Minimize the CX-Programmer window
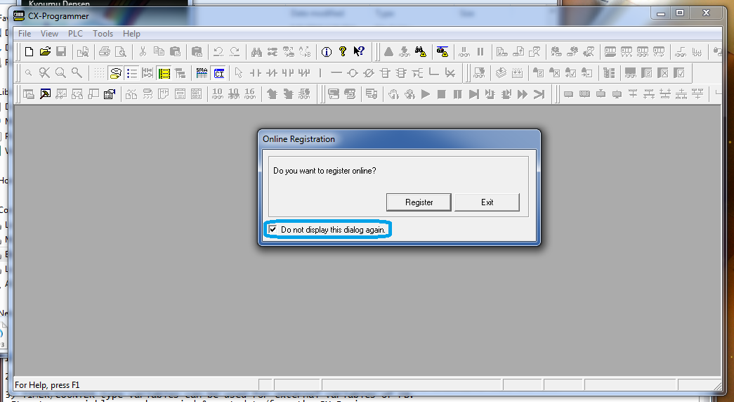Screen dimensions: 734x402 tap(660, 13)
